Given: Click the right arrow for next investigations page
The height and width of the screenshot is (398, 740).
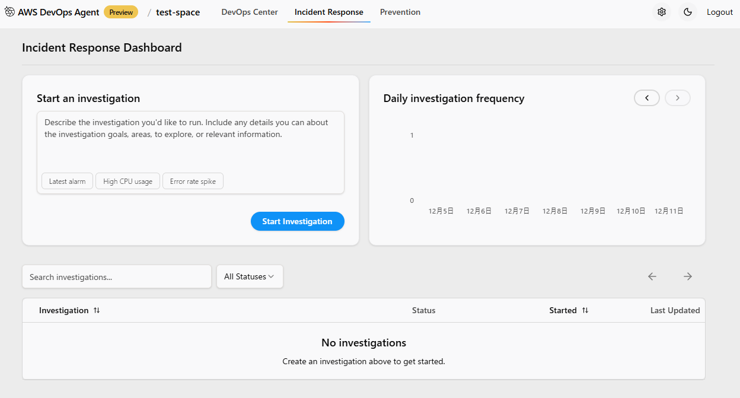Looking at the screenshot, I should coord(688,276).
